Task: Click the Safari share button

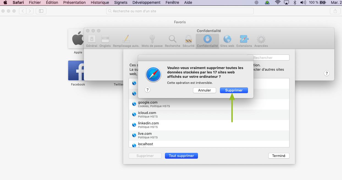Action: pos(335,11)
